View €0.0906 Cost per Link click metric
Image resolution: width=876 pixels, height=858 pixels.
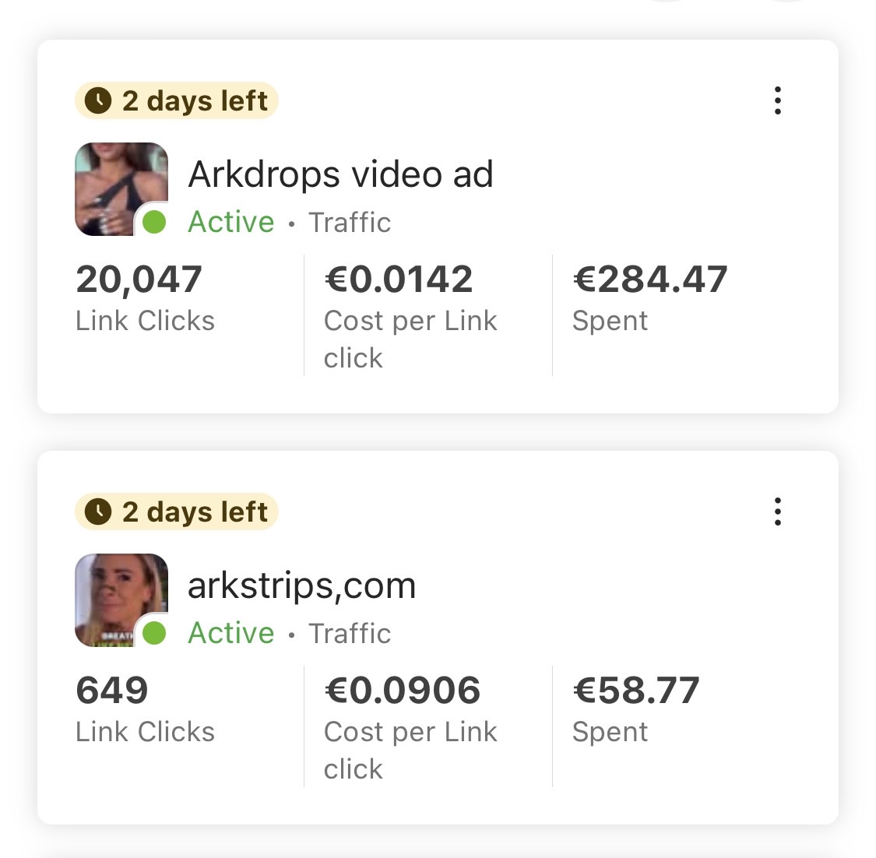tap(410, 727)
